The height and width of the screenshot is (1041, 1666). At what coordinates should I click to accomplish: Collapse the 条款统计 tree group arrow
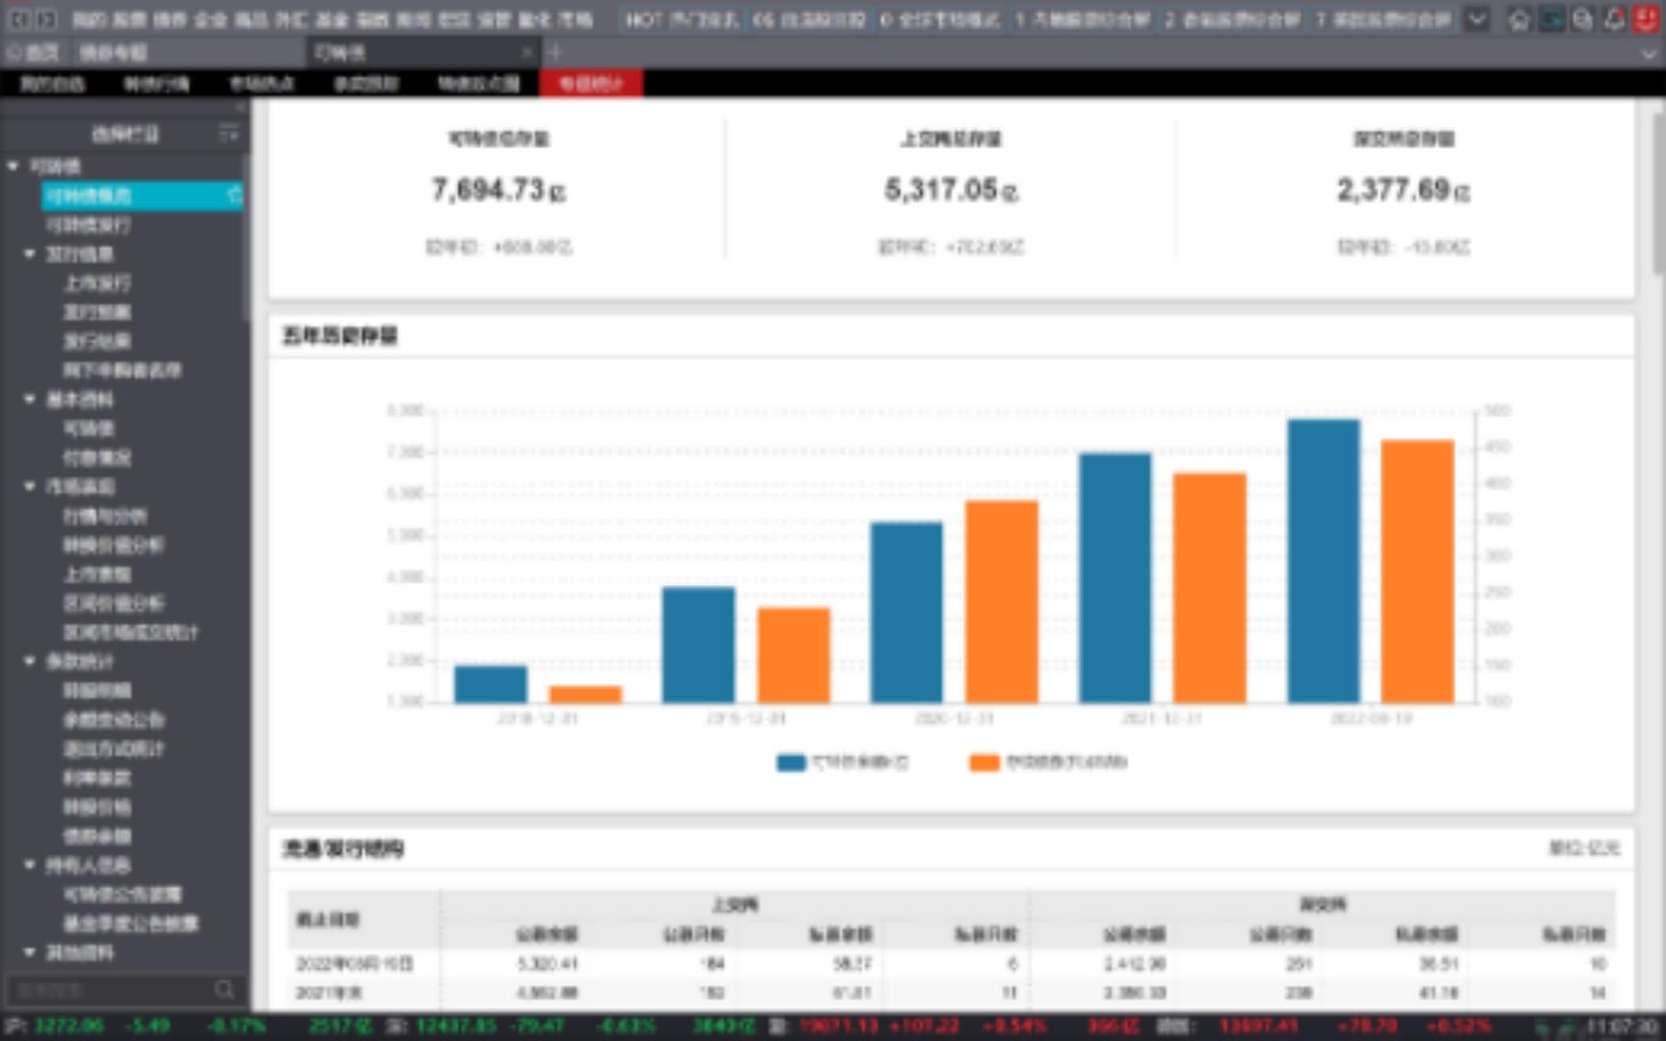tap(30, 661)
